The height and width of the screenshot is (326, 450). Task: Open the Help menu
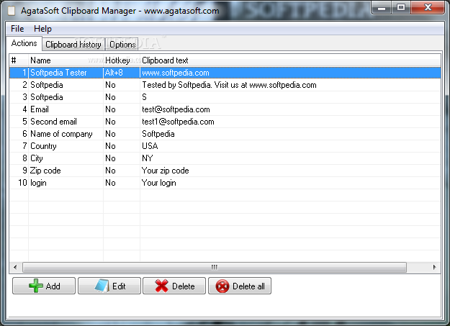click(42, 29)
